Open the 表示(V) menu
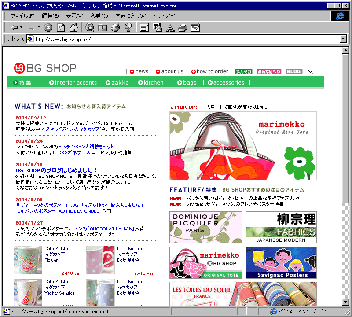Viewport: 352px width, 317px height. pos(74,16)
